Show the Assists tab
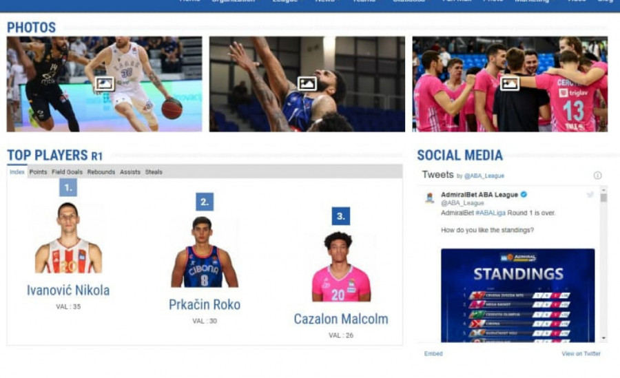620x378 pixels. coord(130,172)
